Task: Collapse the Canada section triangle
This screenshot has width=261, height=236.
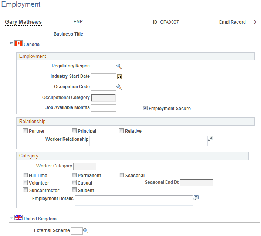Action: click(11, 43)
